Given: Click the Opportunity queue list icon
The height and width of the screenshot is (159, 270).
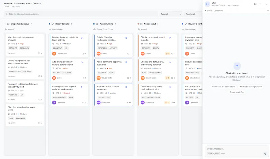Looking at the screenshot, I should [x=8, y=24].
